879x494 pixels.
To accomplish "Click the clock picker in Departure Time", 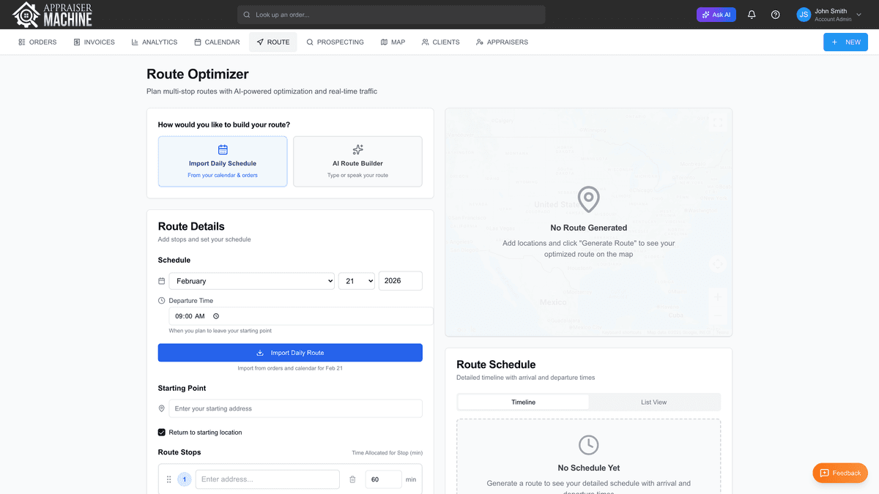I will [x=216, y=316].
